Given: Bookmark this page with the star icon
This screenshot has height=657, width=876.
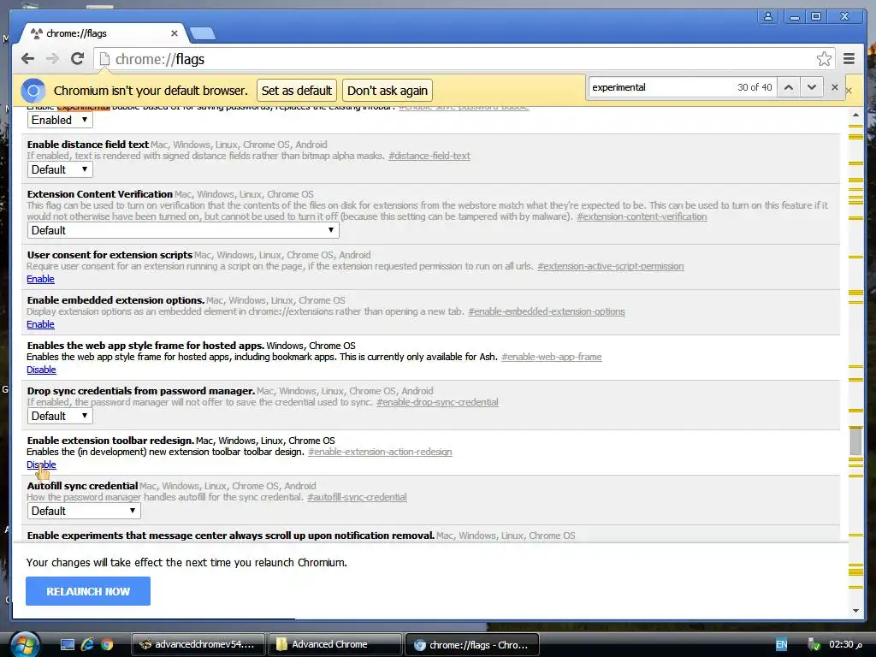Looking at the screenshot, I should coord(824,59).
